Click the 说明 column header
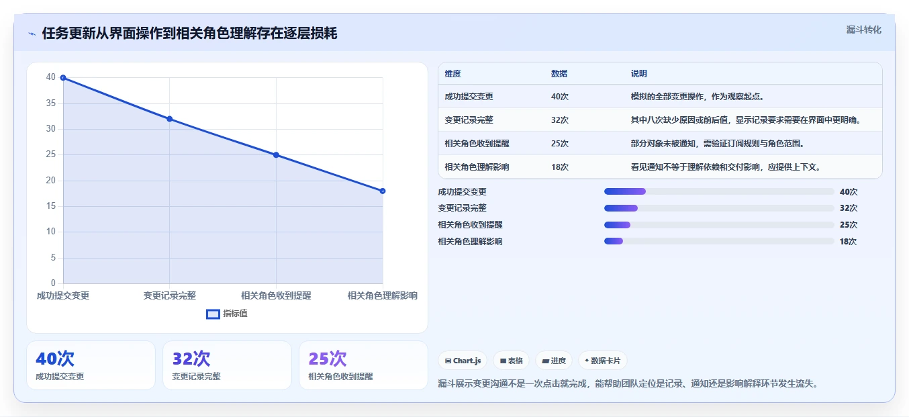This screenshot has height=417, width=909. tap(639, 74)
